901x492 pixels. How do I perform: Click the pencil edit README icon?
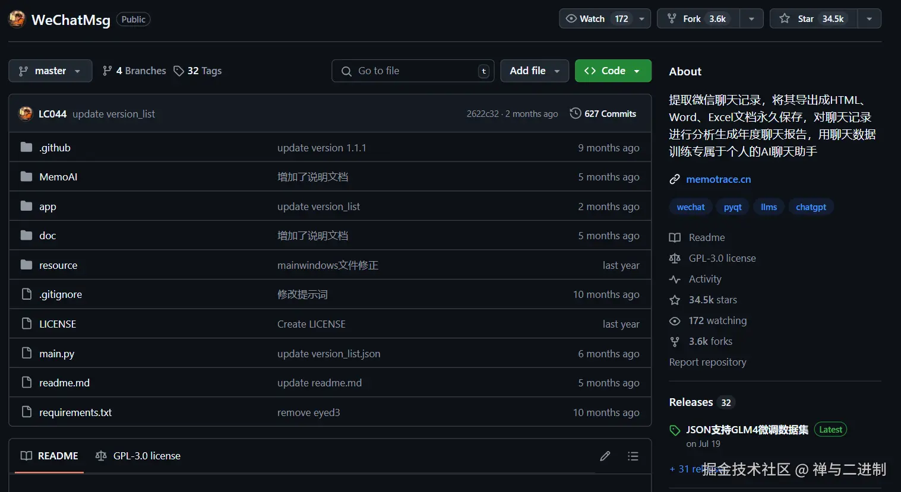pos(605,456)
